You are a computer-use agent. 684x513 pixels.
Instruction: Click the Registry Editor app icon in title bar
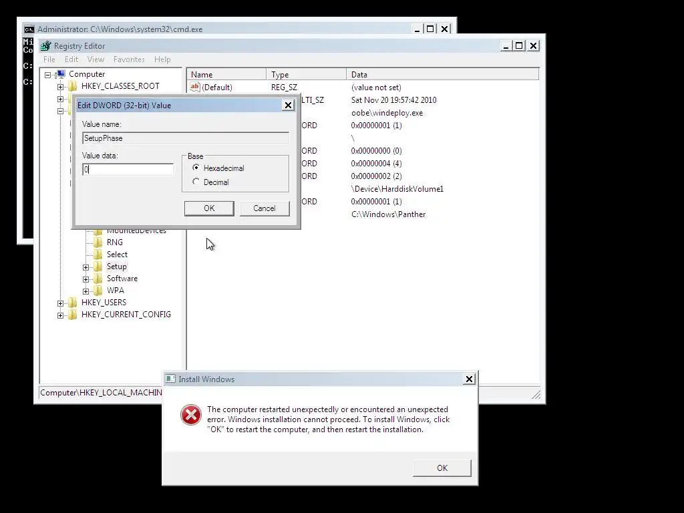(46, 46)
